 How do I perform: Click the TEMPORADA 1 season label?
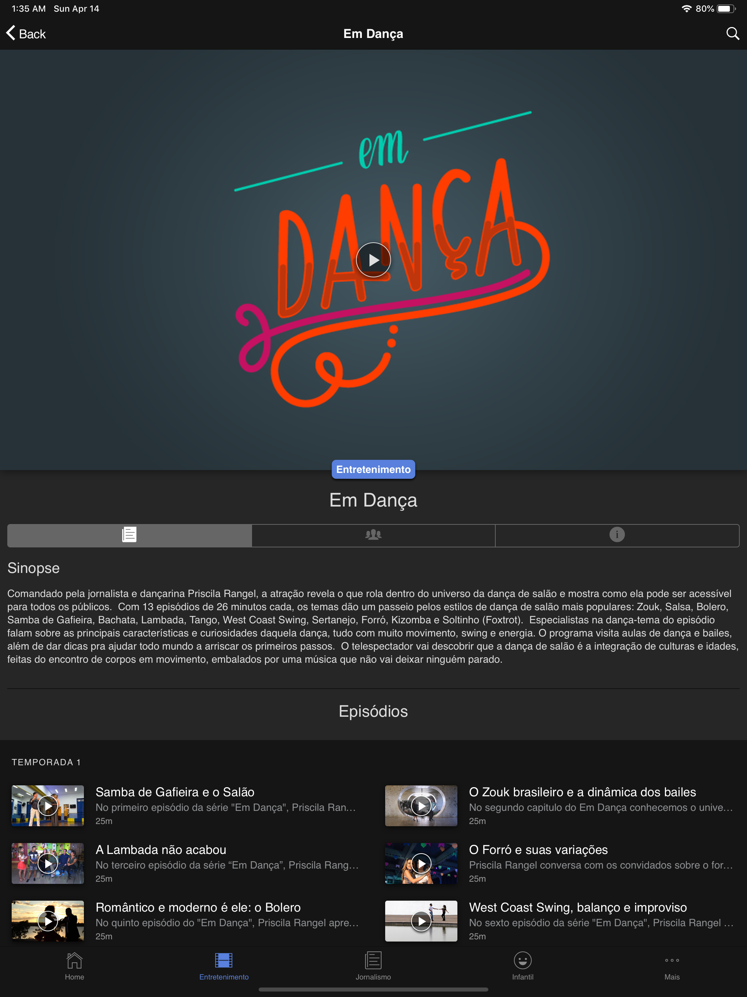tap(46, 762)
